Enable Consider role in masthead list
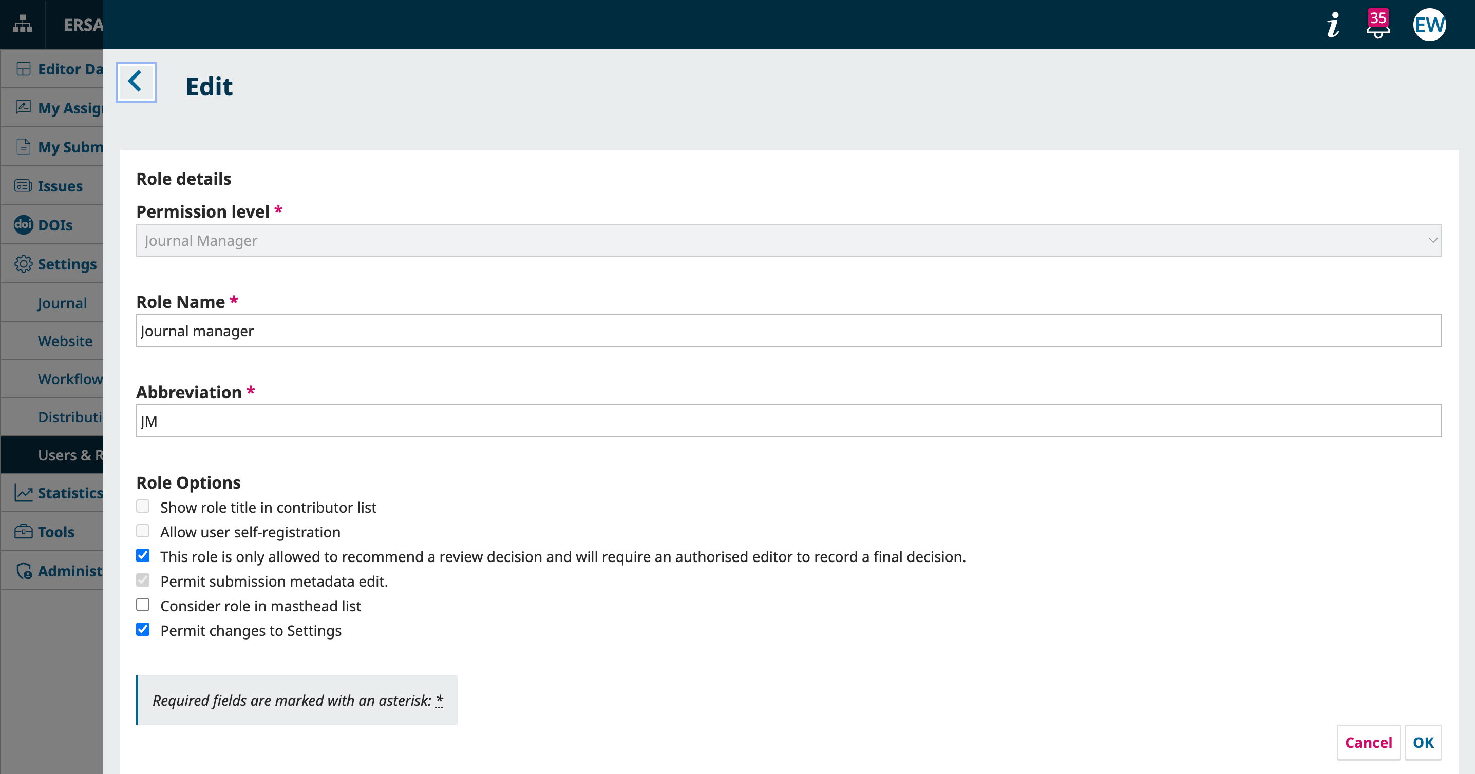 pos(143,605)
